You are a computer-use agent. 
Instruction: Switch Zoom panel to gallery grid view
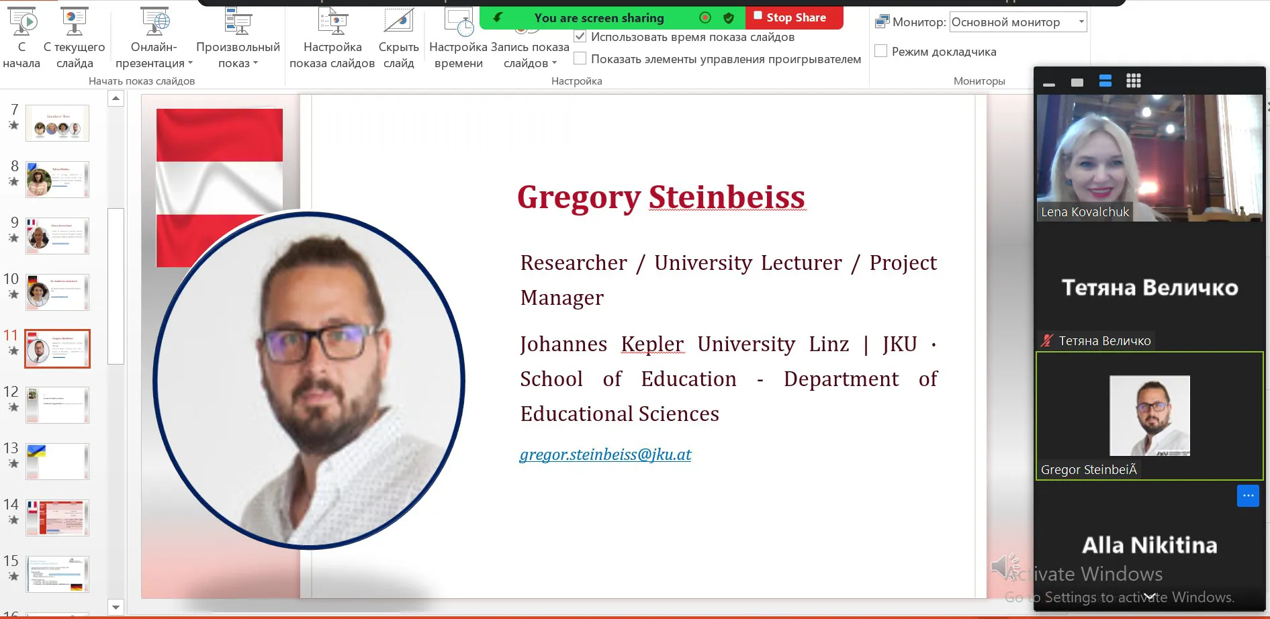point(1134,81)
